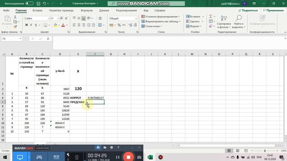Toggle Align Right formatting
The width and height of the screenshot is (287, 161).
click(x=83, y=25)
